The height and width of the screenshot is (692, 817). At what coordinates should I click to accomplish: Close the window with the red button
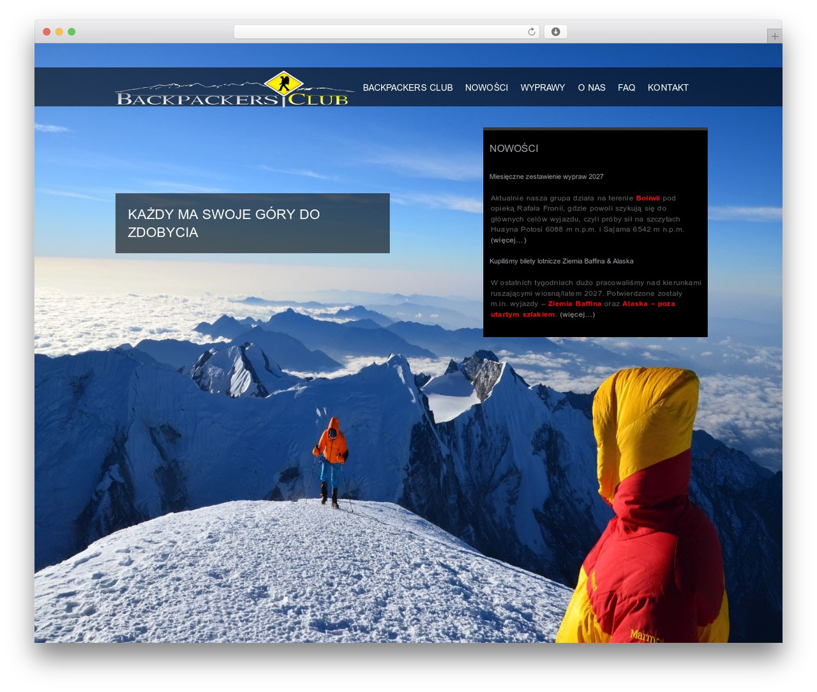[x=47, y=32]
